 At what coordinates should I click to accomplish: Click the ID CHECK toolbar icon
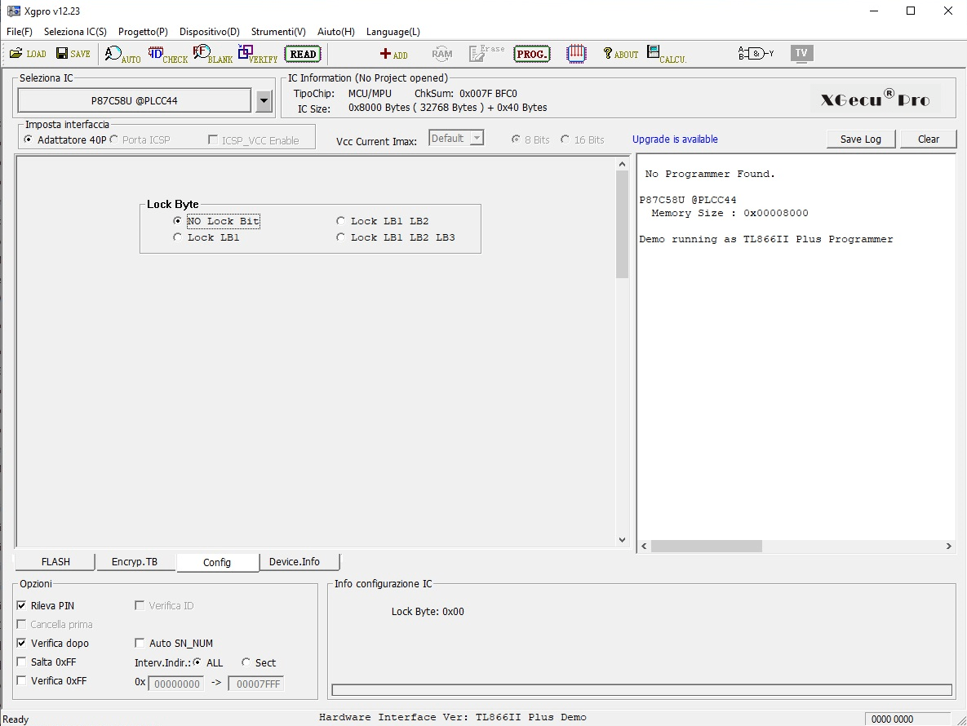168,54
